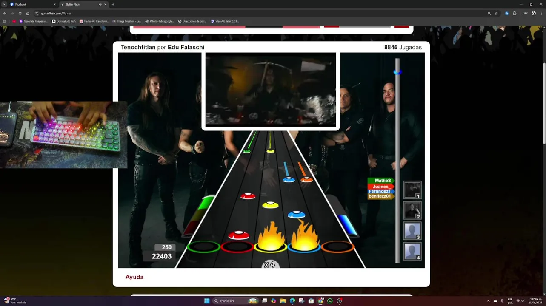Go back to the previous page
Image resolution: width=546 pixels, height=306 pixels.
pyautogui.click(x=4, y=13)
